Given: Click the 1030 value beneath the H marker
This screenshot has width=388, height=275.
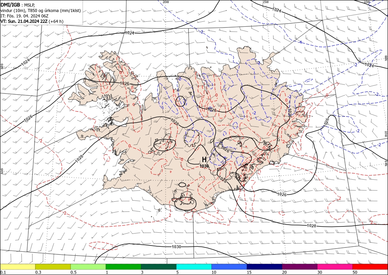Looking at the screenshot, I should [x=204, y=166].
